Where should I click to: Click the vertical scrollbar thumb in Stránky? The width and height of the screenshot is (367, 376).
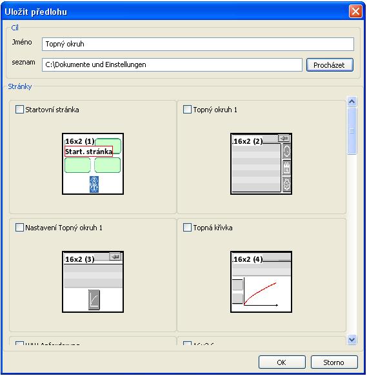point(352,131)
